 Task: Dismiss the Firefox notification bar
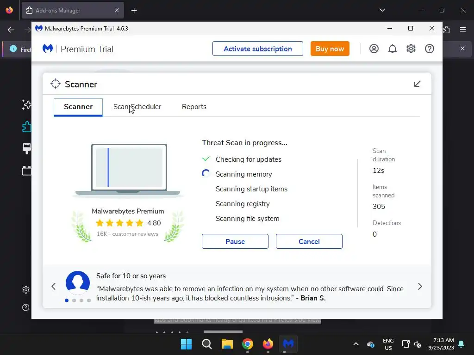coord(462,49)
